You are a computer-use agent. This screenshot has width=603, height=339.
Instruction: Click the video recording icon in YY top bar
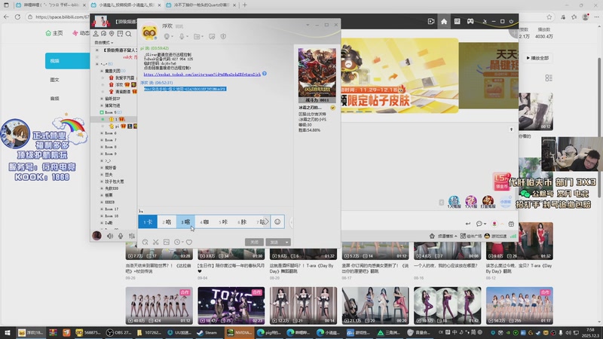click(x=431, y=22)
